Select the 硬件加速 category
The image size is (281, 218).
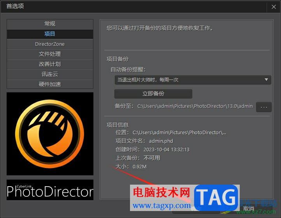pyautogui.click(x=50, y=84)
